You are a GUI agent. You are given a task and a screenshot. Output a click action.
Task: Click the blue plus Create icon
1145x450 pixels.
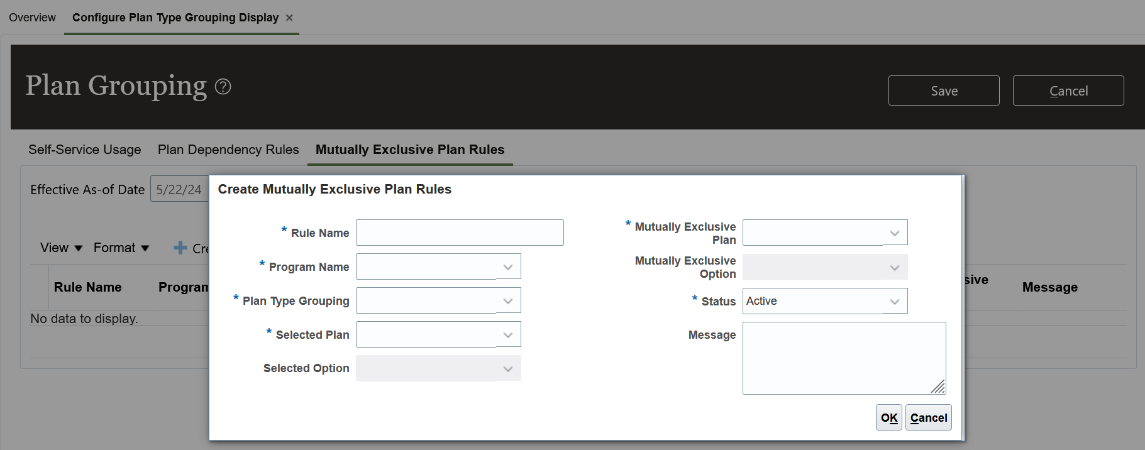tap(180, 248)
